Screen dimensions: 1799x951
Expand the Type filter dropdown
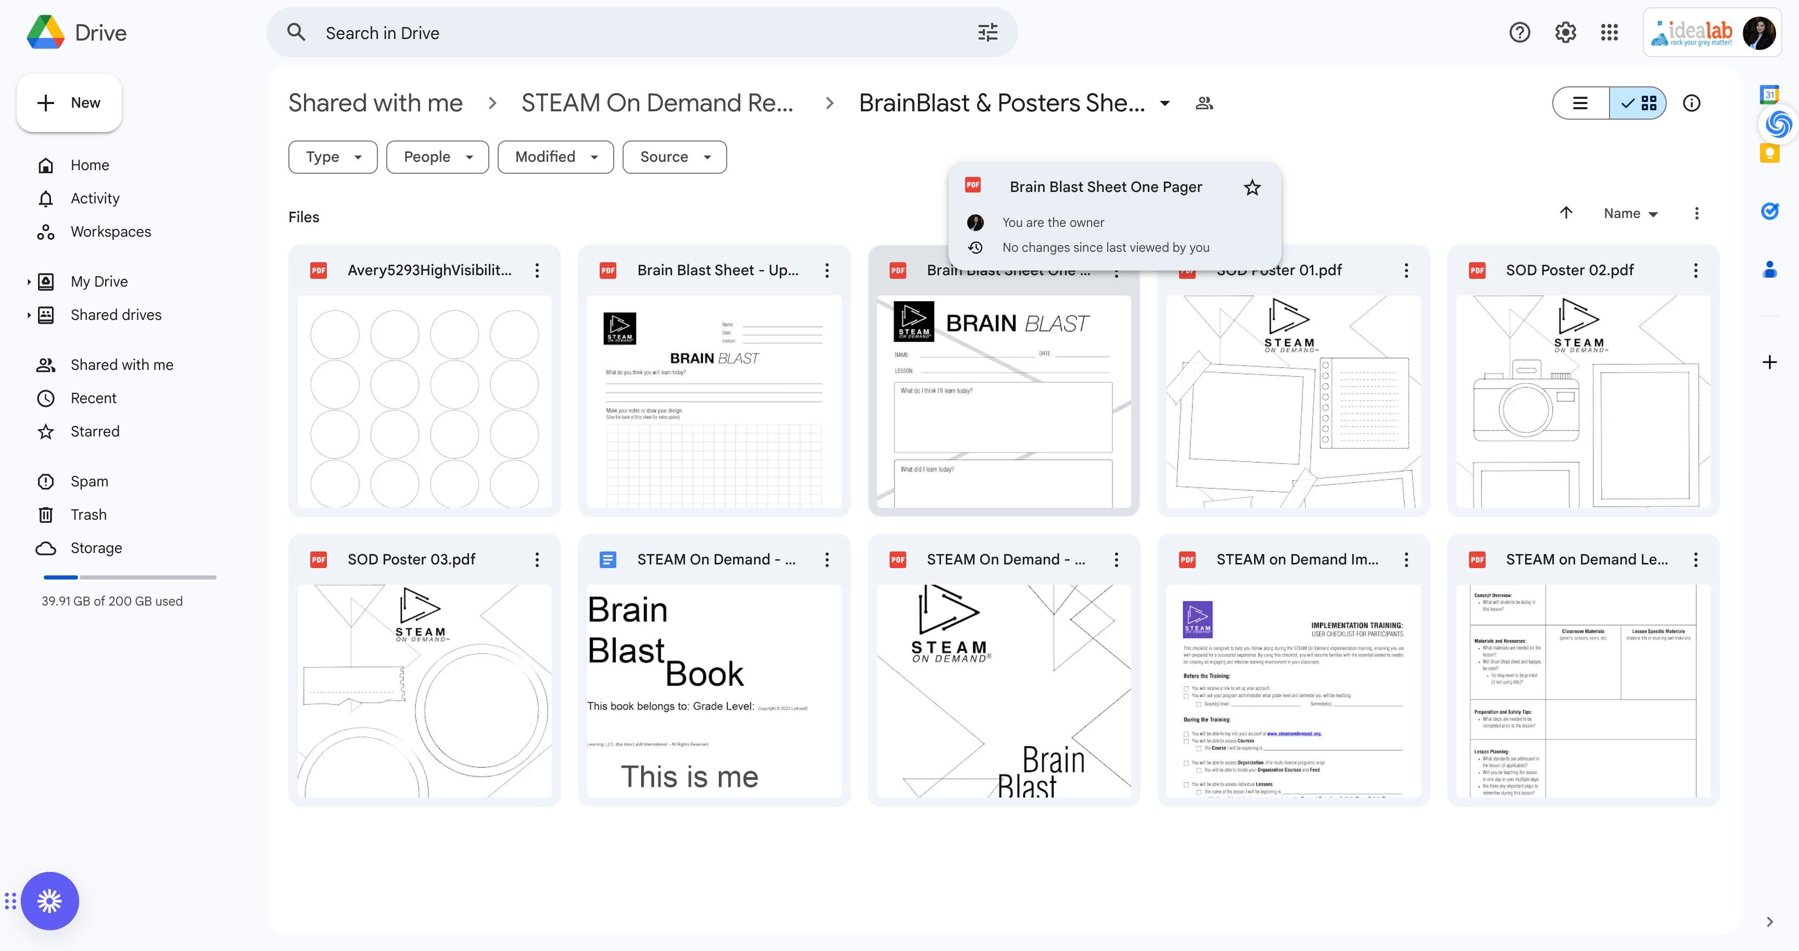pos(333,157)
